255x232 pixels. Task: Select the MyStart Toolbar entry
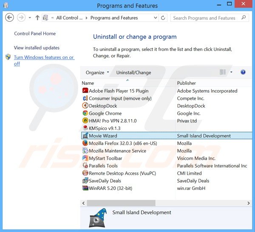105,158
